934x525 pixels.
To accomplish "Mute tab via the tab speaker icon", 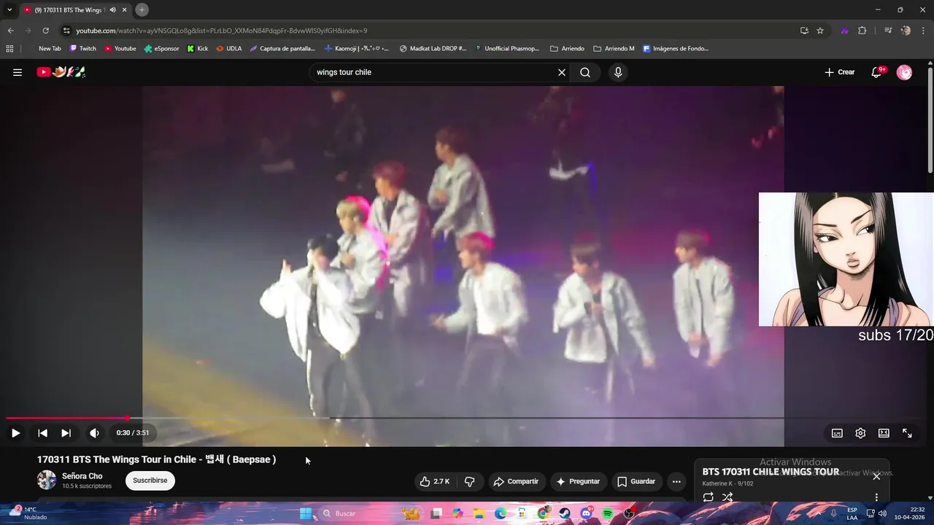I will tap(112, 10).
